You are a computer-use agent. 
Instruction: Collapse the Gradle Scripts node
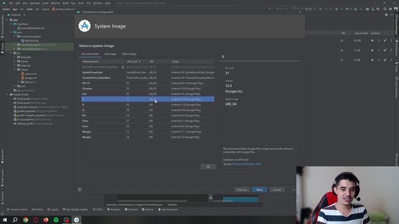pyautogui.click(x=7, y=95)
